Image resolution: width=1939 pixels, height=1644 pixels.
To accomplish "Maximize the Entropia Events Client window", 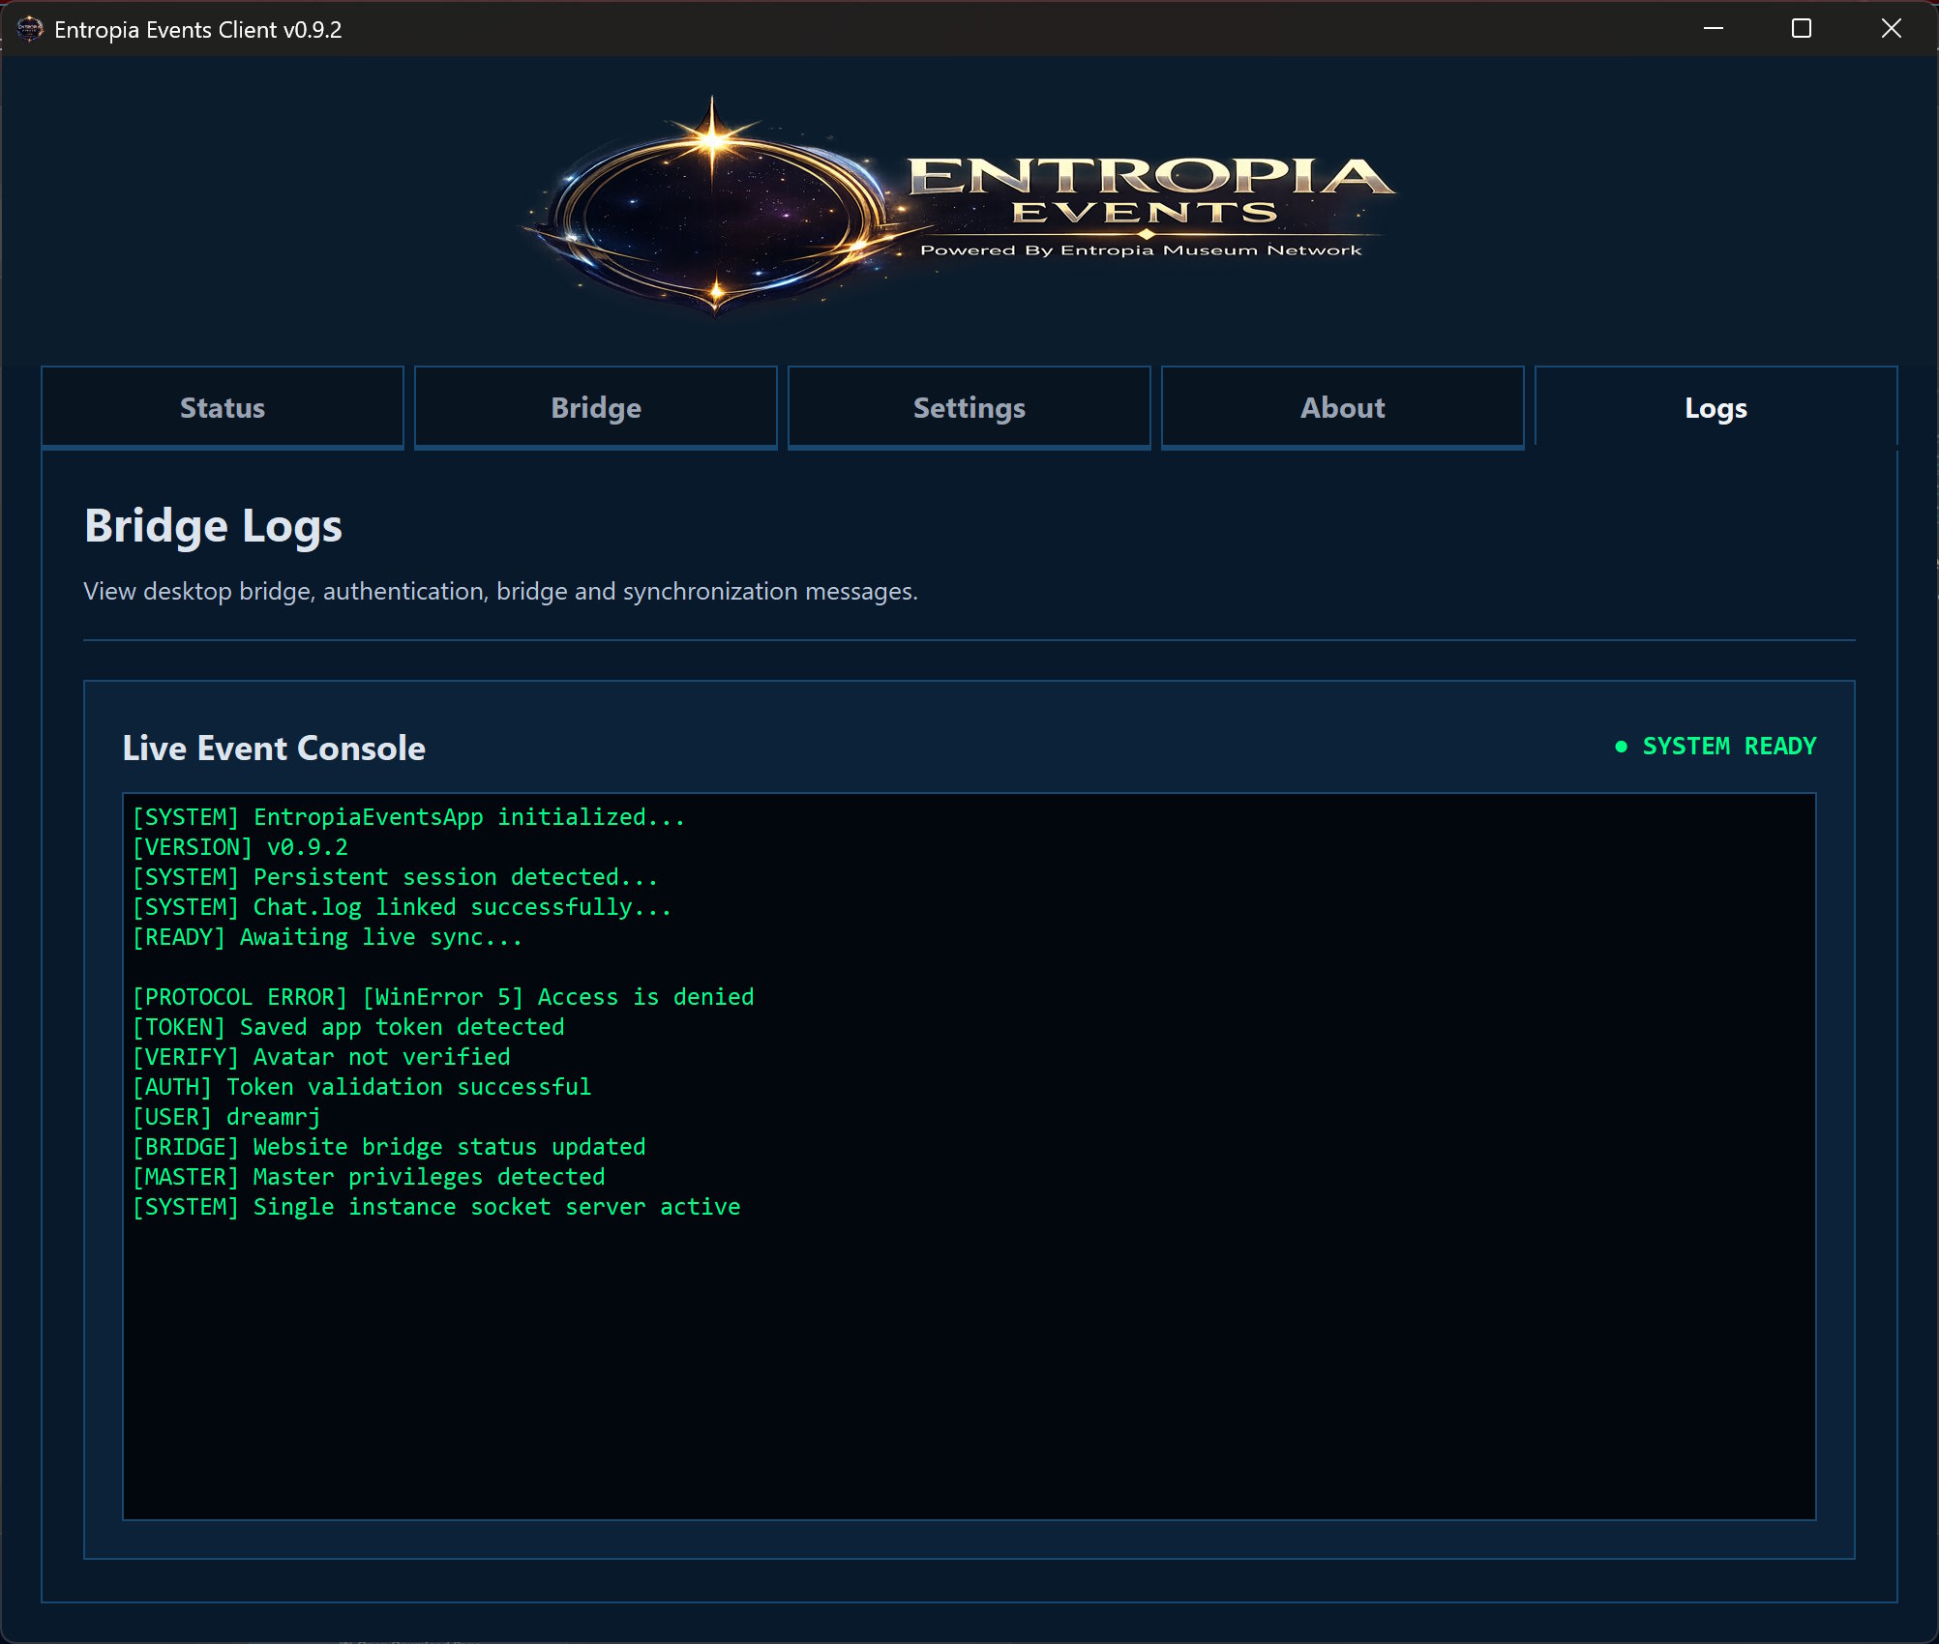I will [1802, 29].
